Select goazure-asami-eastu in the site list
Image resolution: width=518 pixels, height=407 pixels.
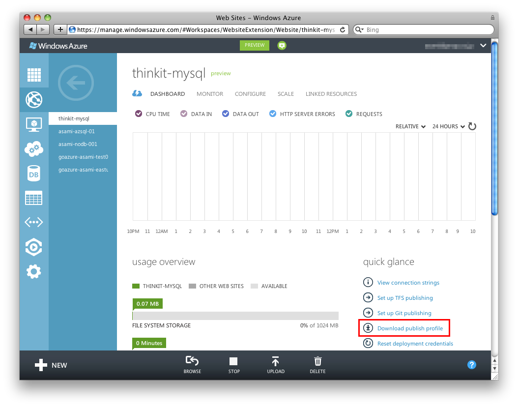(83, 170)
